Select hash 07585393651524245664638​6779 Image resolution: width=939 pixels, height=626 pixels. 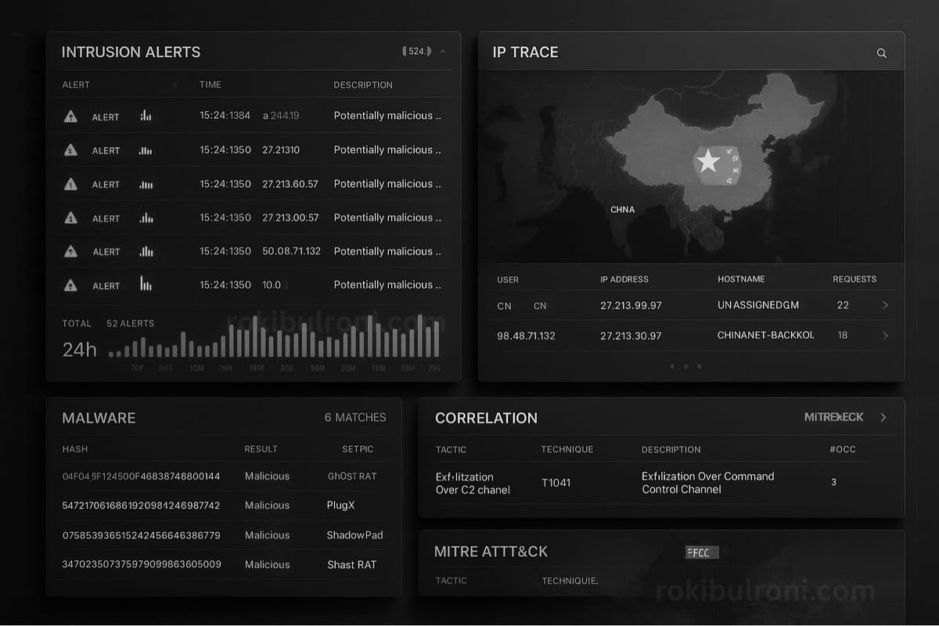(x=141, y=535)
